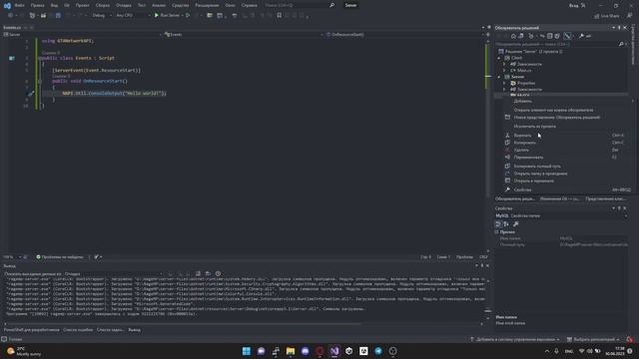639x359 pixels.
Task: Expand Зависимости under the Client project
Action: [x=504, y=64]
